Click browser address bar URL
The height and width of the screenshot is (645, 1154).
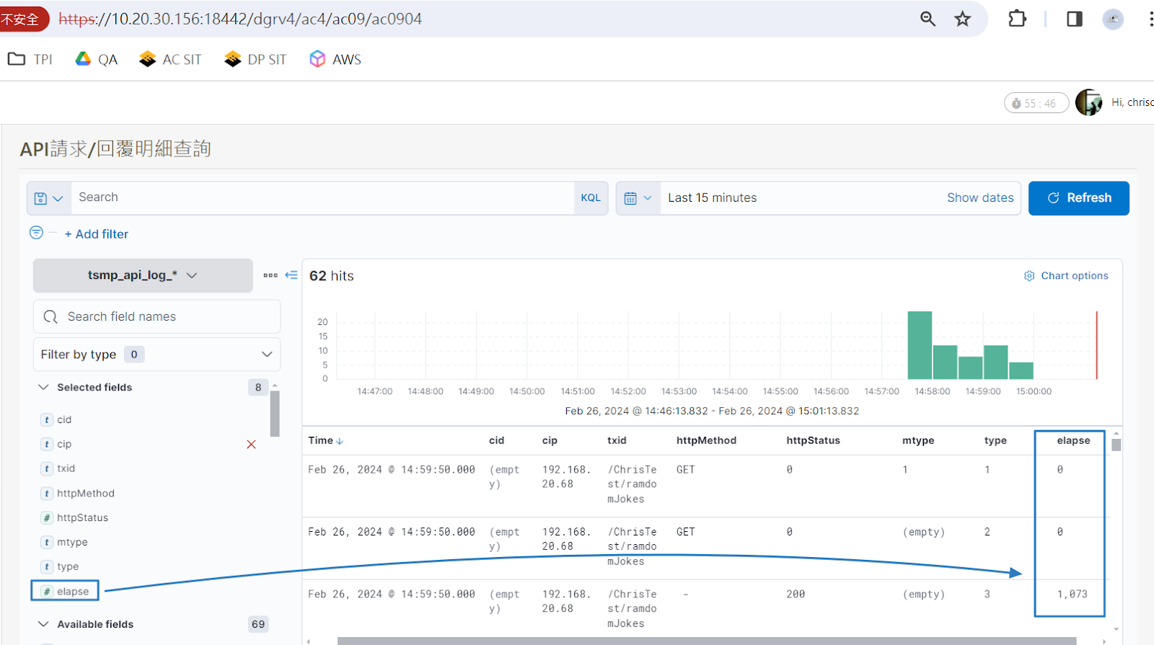[x=240, y=19]
